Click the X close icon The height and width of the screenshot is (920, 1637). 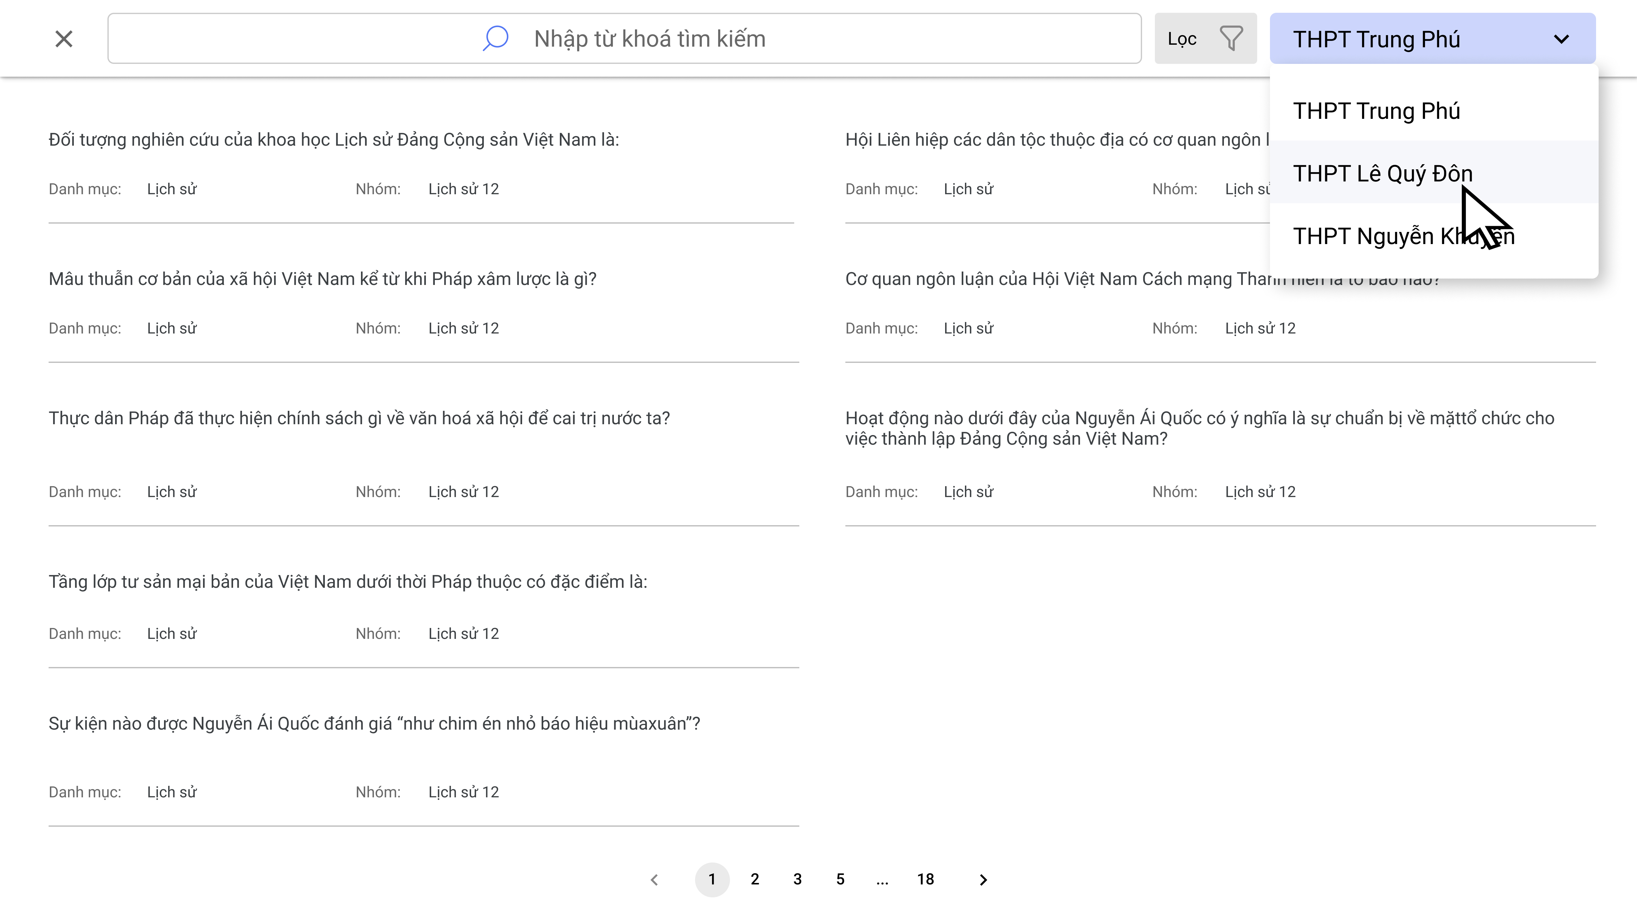64,39
